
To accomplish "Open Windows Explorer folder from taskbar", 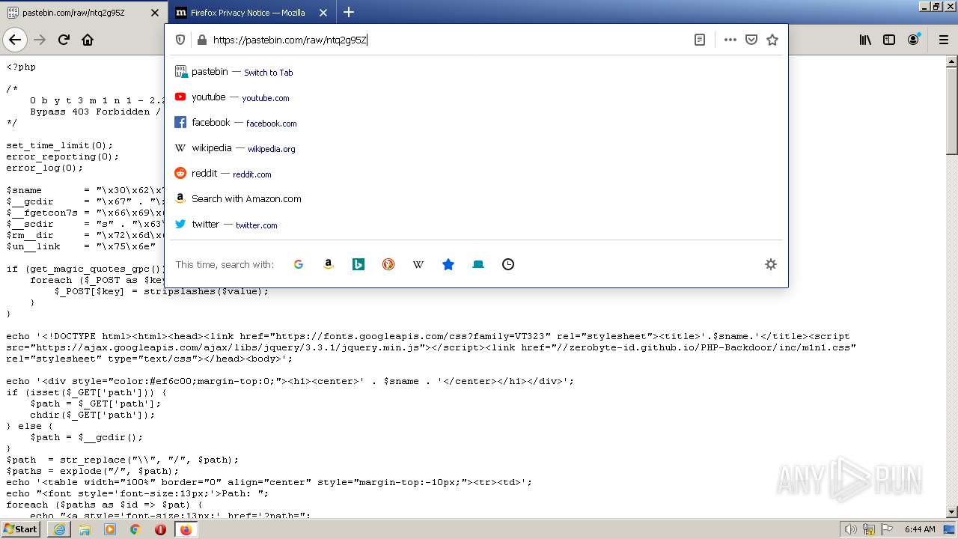I will click(x=85, y=529).
